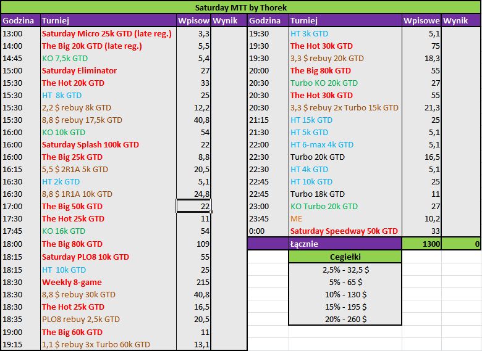482x351 pixels.
Task: Select the Saturday PLO8 10k GTD cell
Action: pyautogui.click(x=108, y=257)
